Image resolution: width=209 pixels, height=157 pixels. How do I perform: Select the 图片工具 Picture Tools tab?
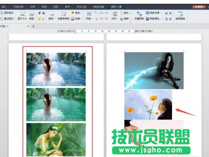[x=116, y=7]
